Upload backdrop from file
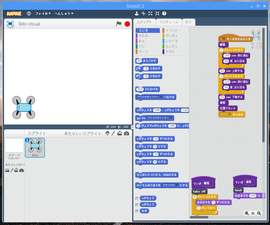270x225 pixels. pyautogui.click(x=16, y=170)
